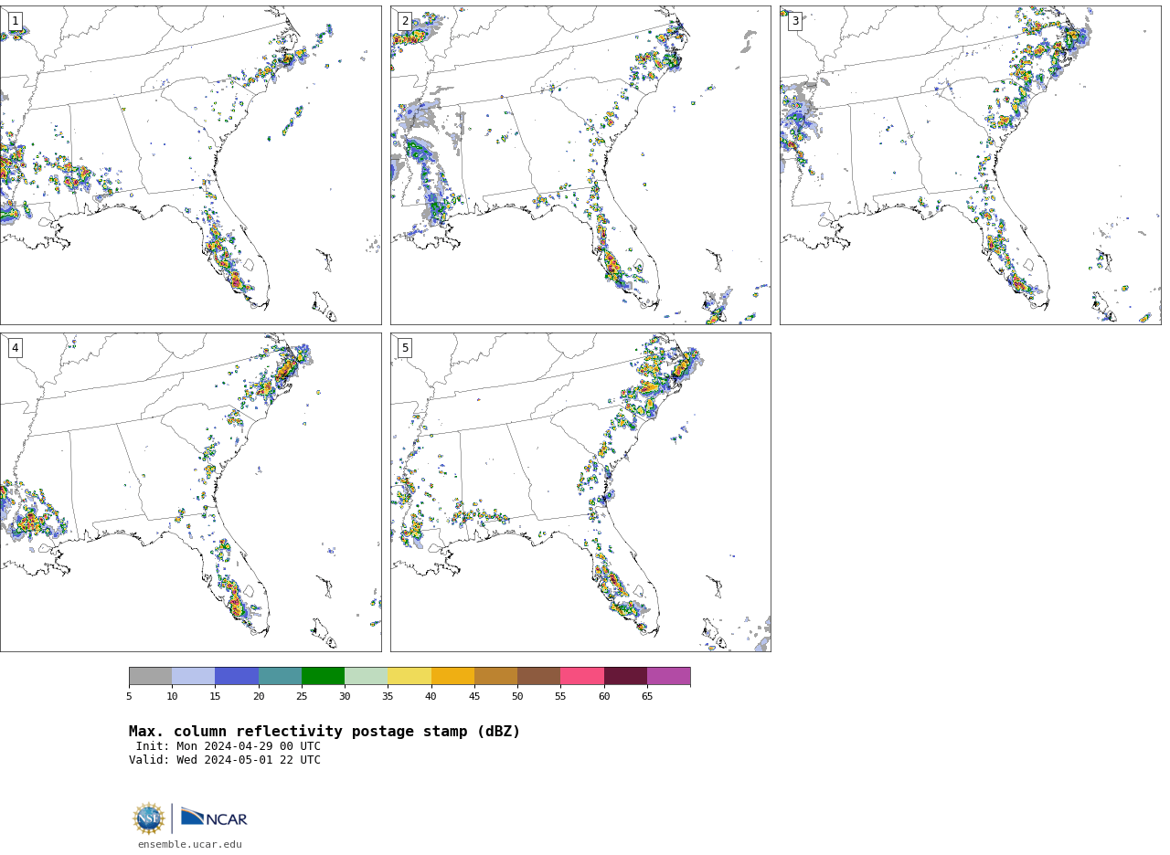Click the colorbar tick label '5'
The height and width of the screenshot is (855, 1170).
coord(129,697)
